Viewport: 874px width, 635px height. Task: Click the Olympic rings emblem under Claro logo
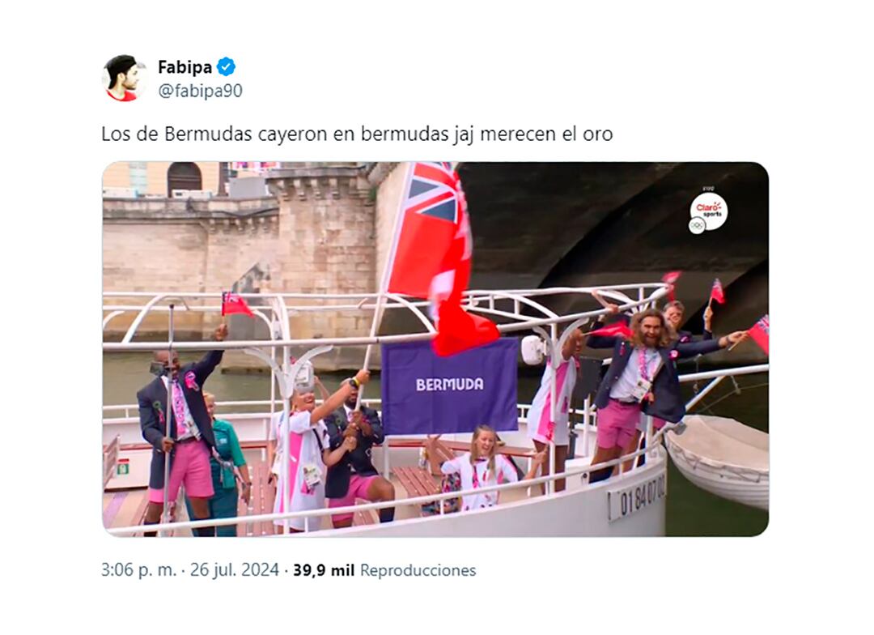coord(697,225)
